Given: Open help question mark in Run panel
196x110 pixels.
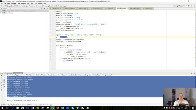Looking at the screenshot, I should pyautogui.click(x=1, y=90).
